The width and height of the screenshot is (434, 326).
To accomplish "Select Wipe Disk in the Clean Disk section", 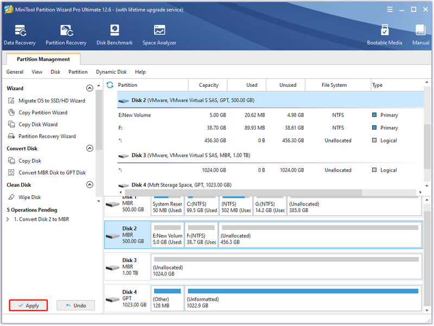I will (29, 197).
